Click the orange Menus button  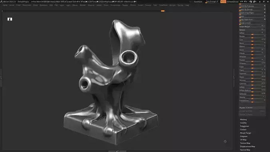pos(223,2)
